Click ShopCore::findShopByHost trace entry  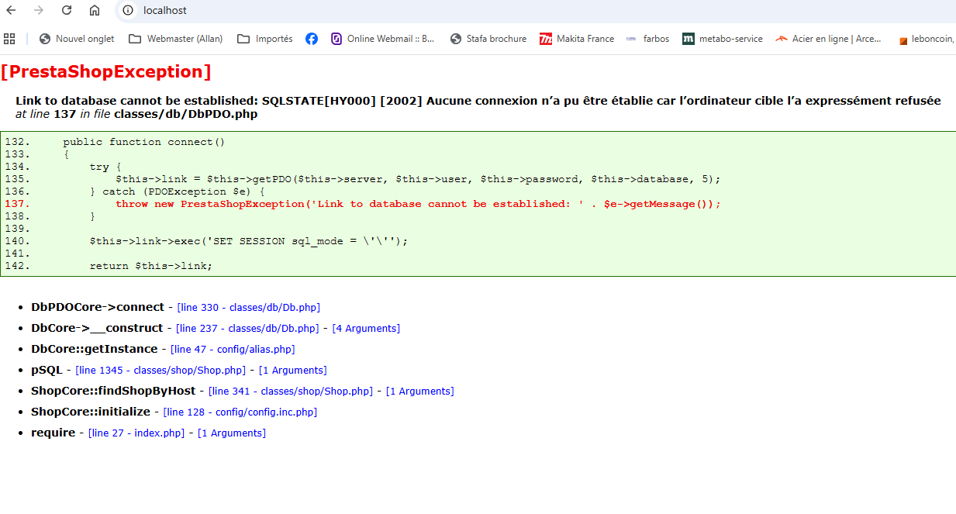tap(113, 391)
